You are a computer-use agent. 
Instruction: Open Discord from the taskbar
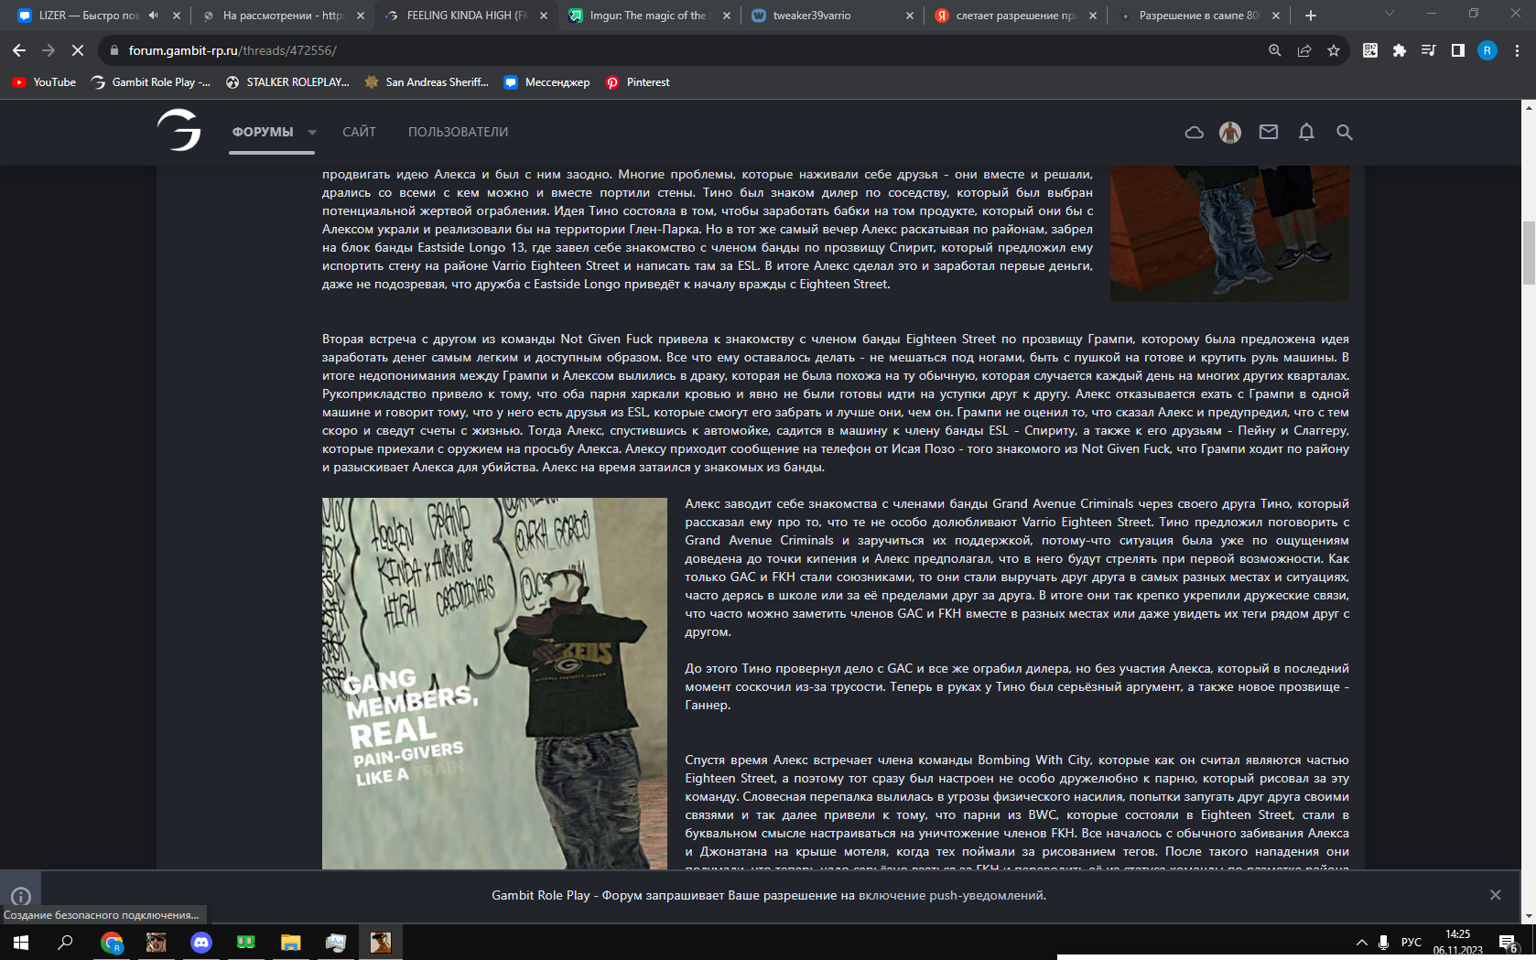200,942
